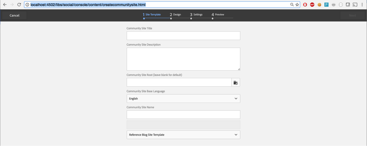Open the Reference Blog Site Template dropdown
This screenshot has width=367, height=146.
coord(183,135)
